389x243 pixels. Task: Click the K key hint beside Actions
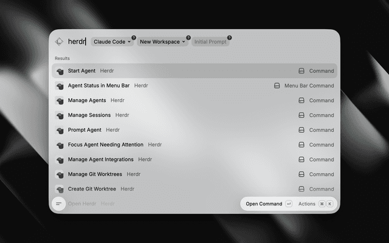[x=329, y=204]
